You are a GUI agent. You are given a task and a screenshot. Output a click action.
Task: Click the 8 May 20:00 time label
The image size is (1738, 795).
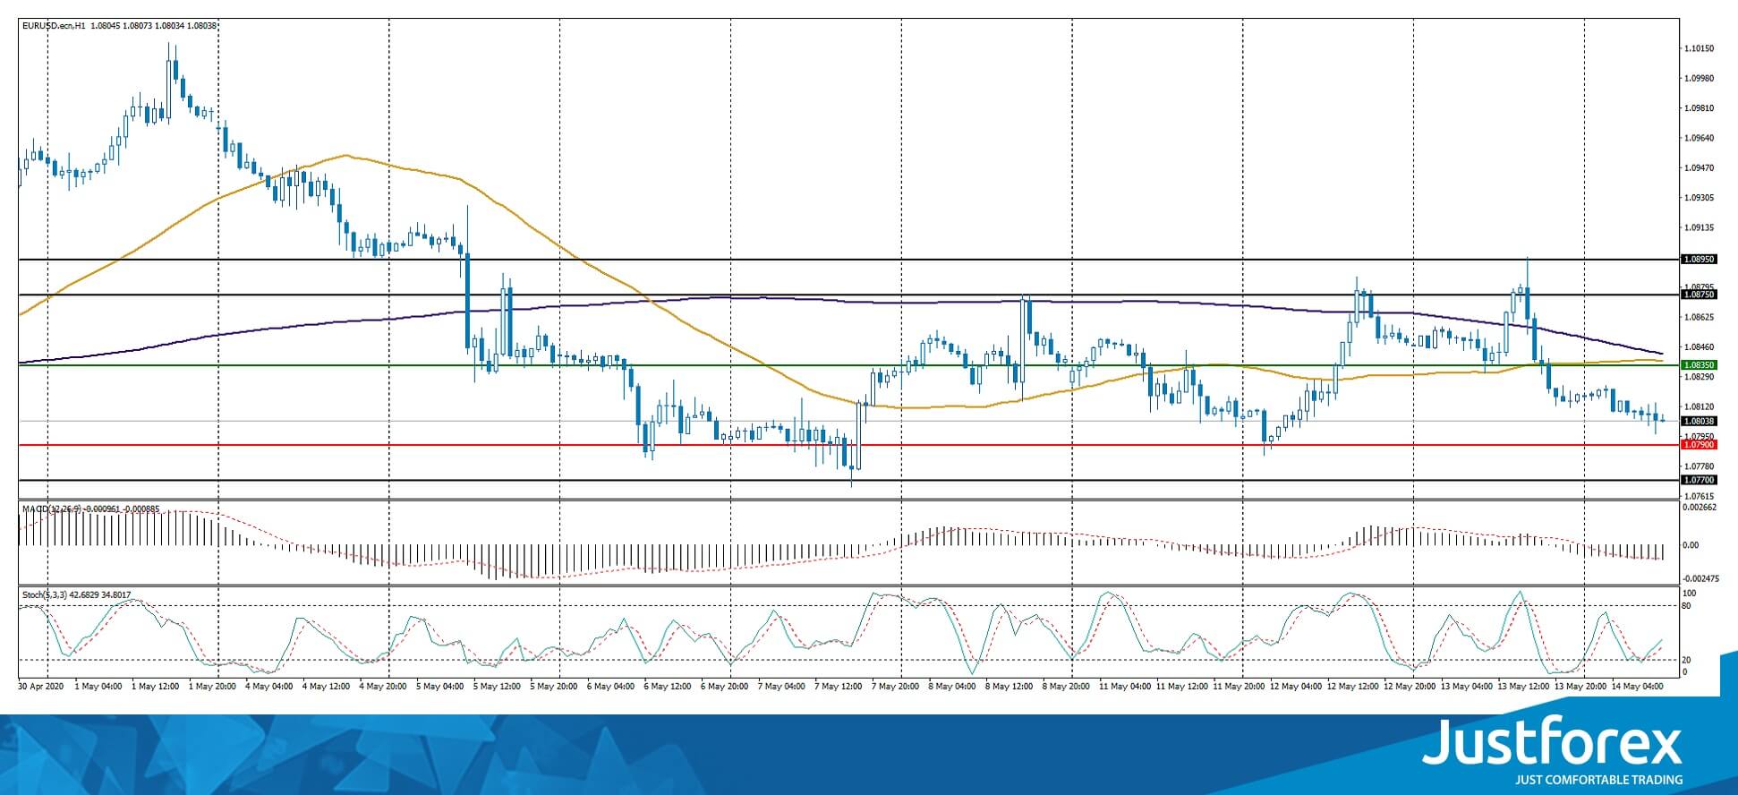tap(1067, 687)
